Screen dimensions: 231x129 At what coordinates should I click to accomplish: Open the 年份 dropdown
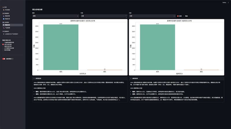coord(104,16)
